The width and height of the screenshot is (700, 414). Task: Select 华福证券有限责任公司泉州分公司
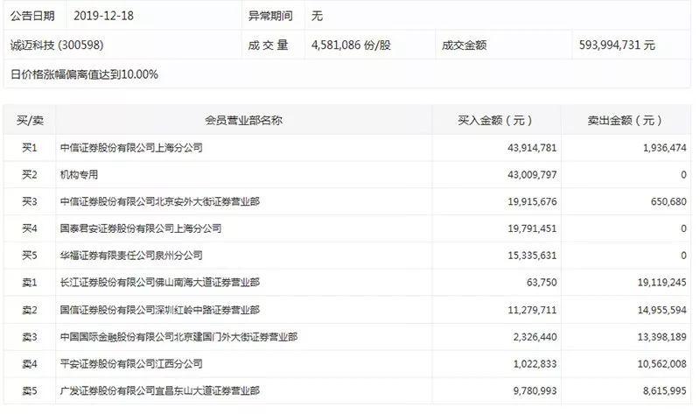click(131, 256)
